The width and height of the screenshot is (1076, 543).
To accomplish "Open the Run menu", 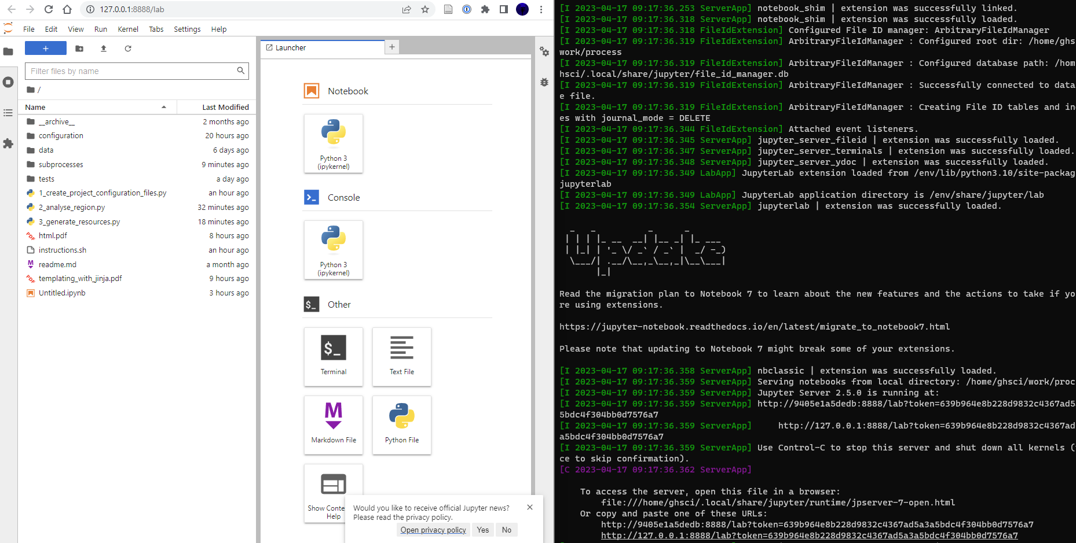I will point(101,29).
